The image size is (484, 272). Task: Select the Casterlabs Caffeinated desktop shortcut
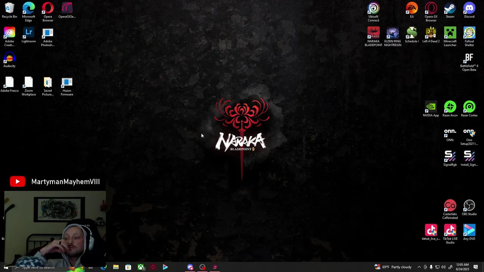click(x=450, y=210)
